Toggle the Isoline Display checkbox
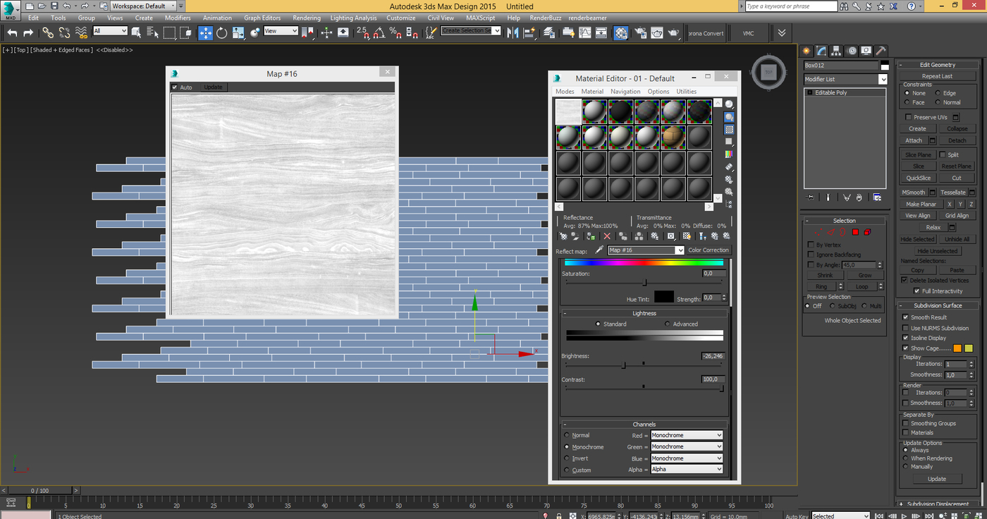Image resolution: width=987 pixels, height=519 pixels. (x=906, y=338)
